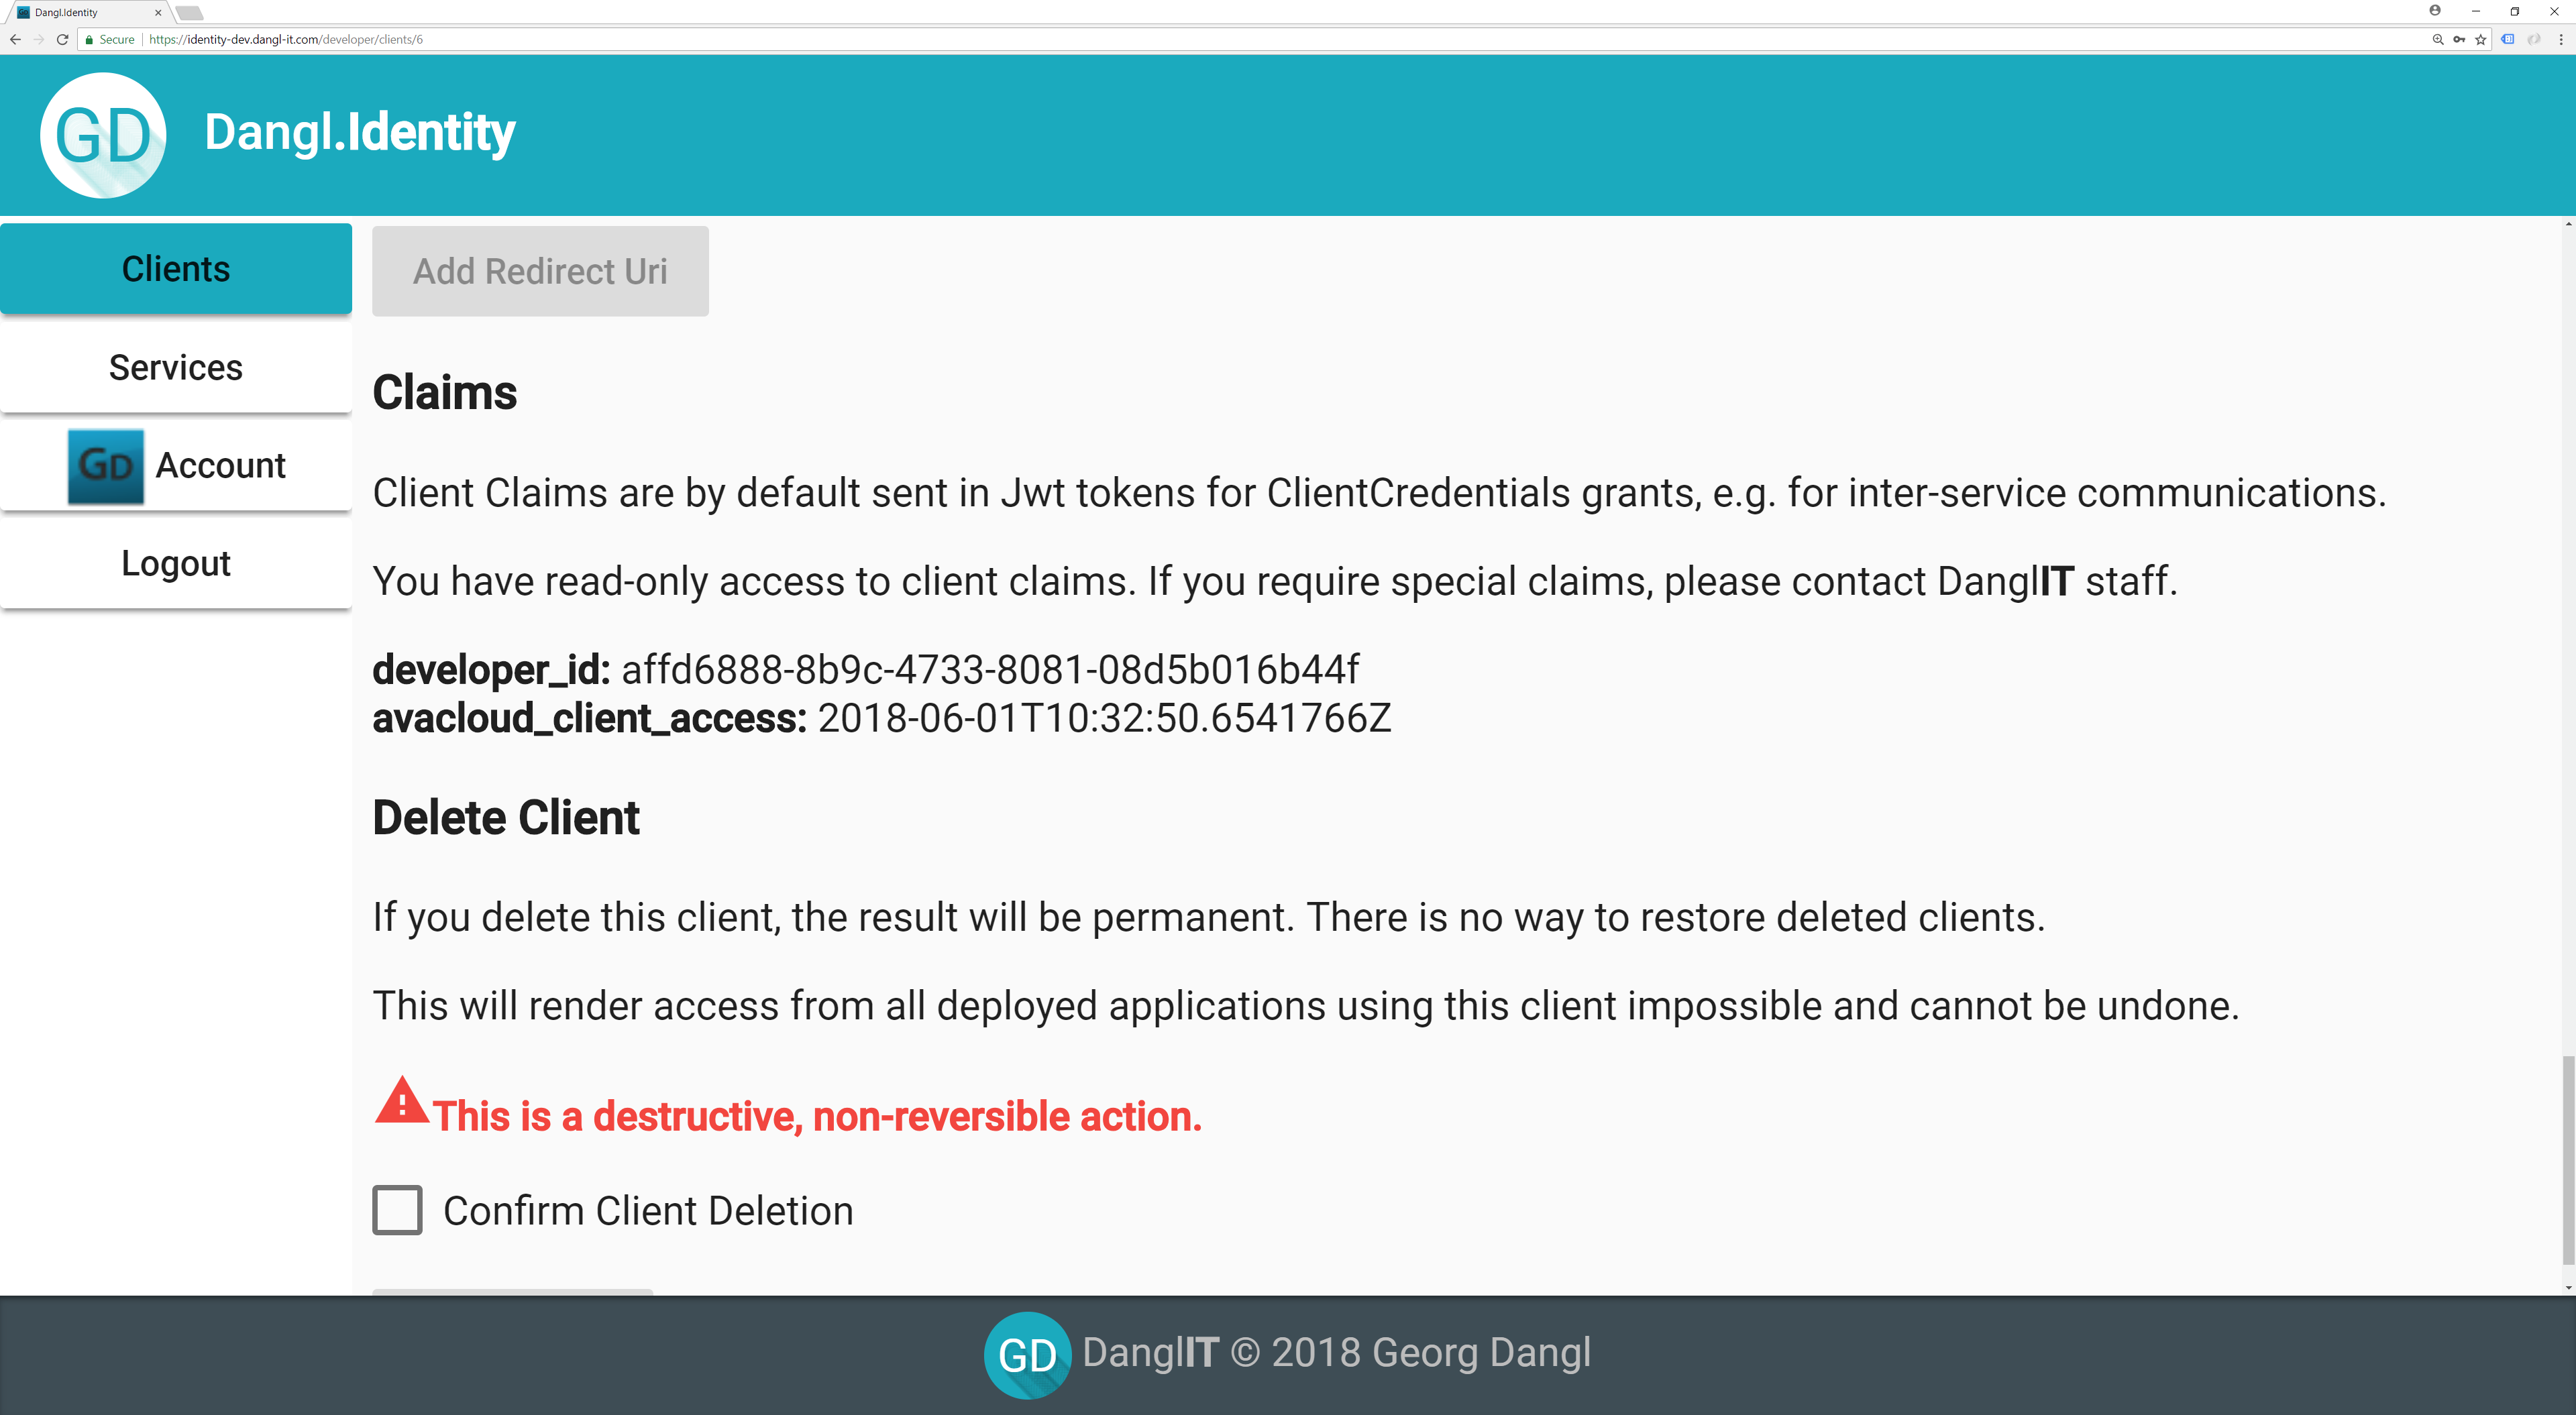Bookmark this page with the star icon
Viewport: 2576px width, 1415px height.
tap(2480, 40)
